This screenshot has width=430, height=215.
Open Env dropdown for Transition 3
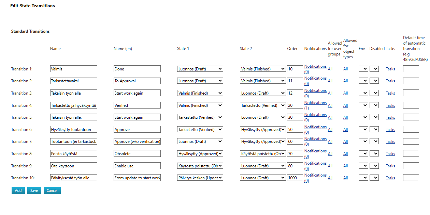(363, 93)
